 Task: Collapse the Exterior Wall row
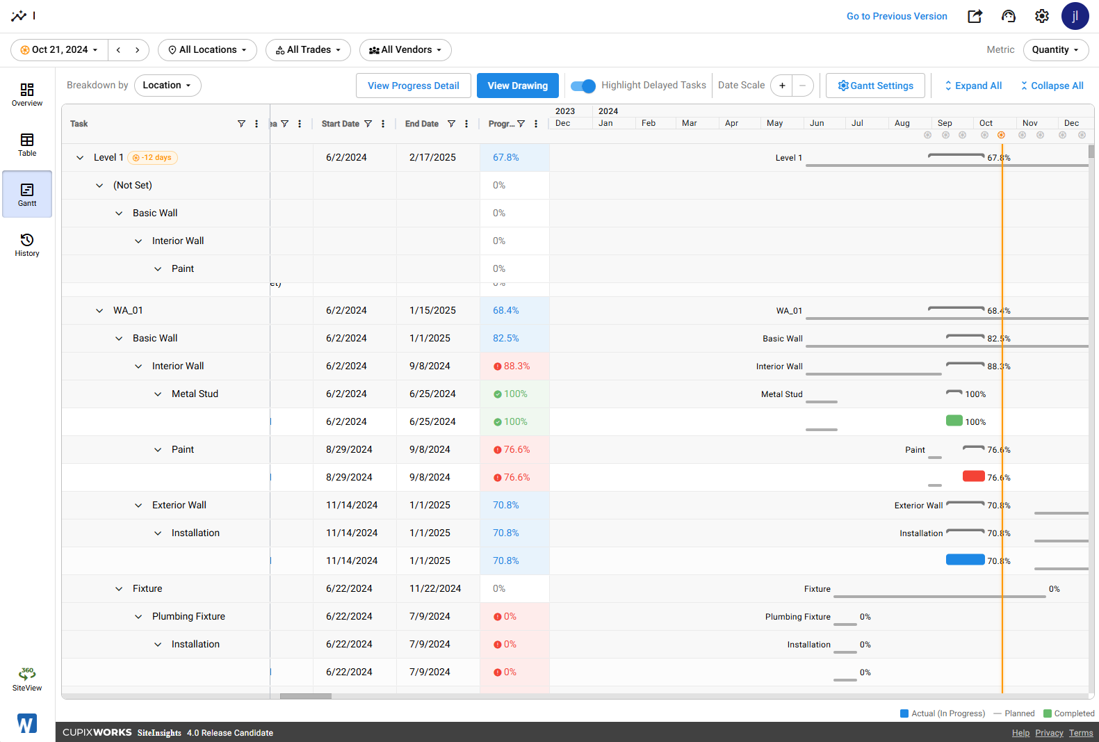(x=138, y=506)
